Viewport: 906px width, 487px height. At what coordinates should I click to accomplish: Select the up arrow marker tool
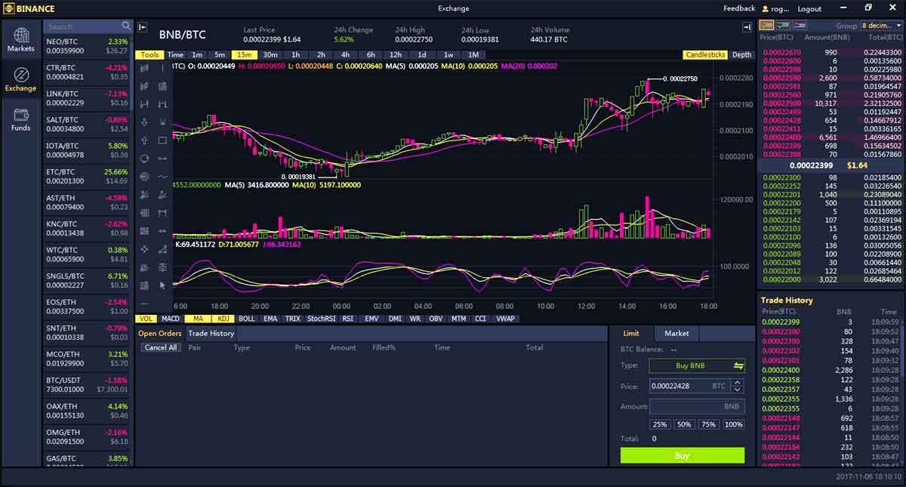tap(144, 140)
